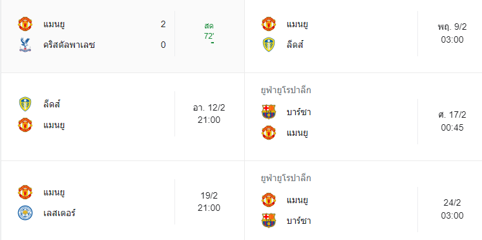The image size is (482, 240).
Task: Select the 12/2 21:00 kickoff time
Action: pyautogui.click(x=209, y=114)
